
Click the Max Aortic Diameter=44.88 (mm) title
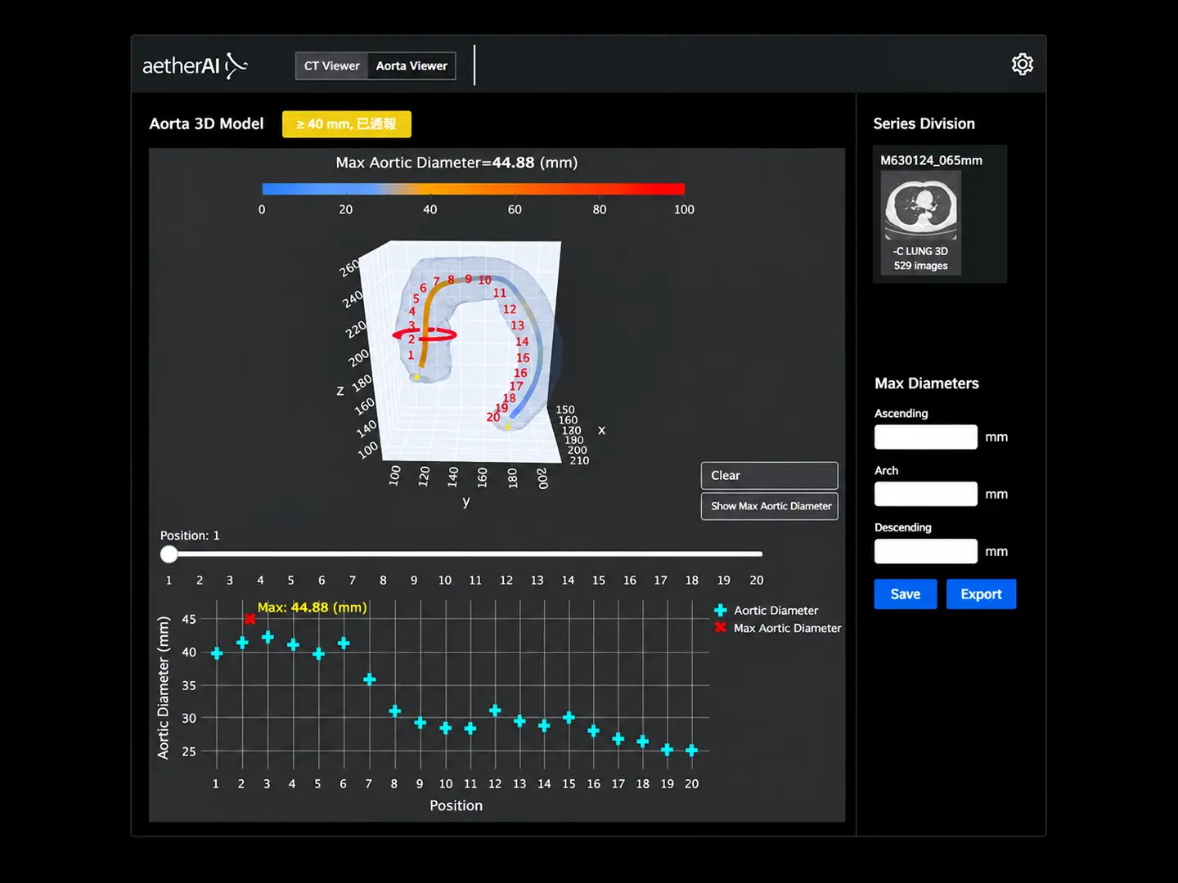pos(456,163)
